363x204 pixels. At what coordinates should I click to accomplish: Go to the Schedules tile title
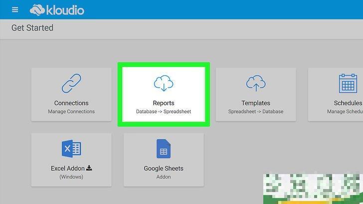(348, 103)
